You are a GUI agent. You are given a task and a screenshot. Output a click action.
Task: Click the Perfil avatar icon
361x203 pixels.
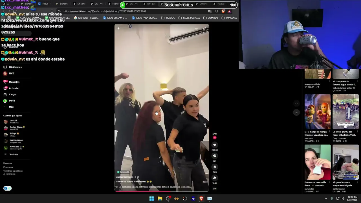(x=5, y=101)
